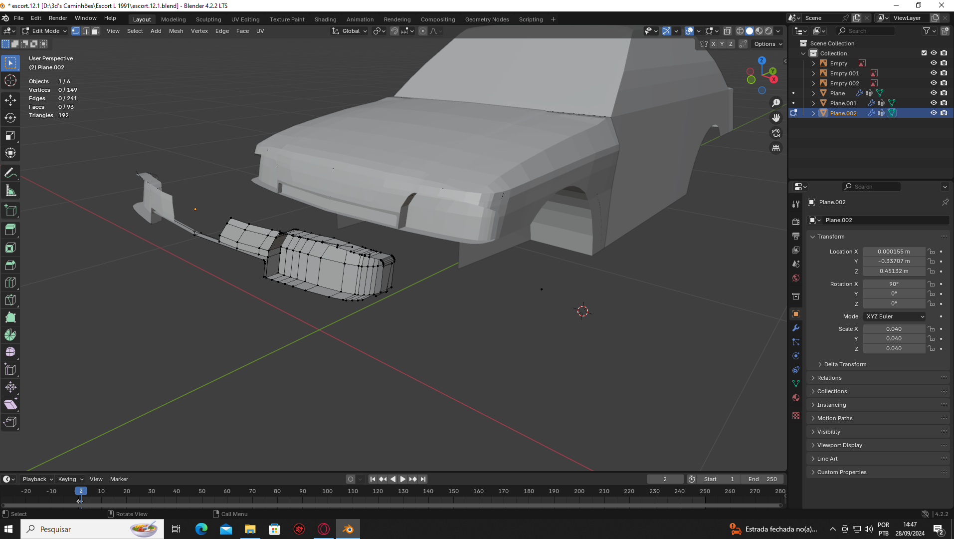954x539 pixels.
Task: Click the Cursor tool icon
Action: [x=10, y=81]
